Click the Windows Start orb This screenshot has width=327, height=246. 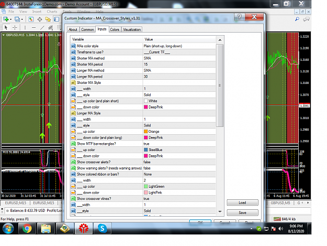coord(8,228)
